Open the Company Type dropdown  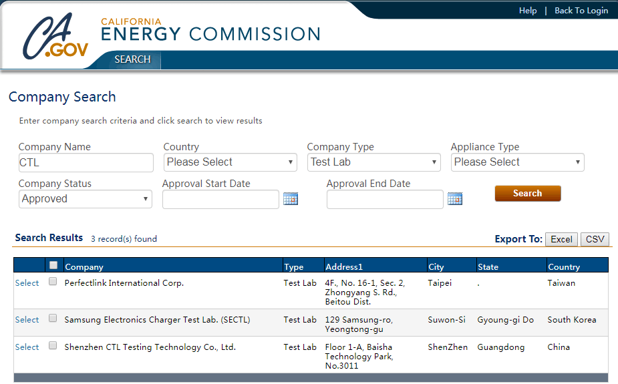click(373, 162)
